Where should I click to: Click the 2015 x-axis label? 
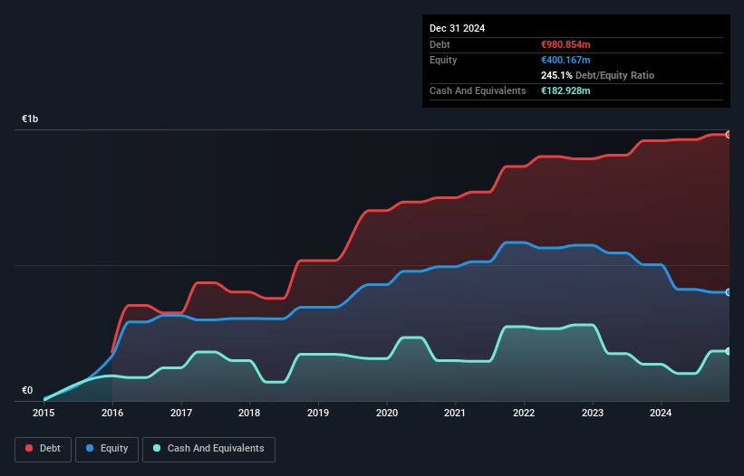click(x=43, y=413)
